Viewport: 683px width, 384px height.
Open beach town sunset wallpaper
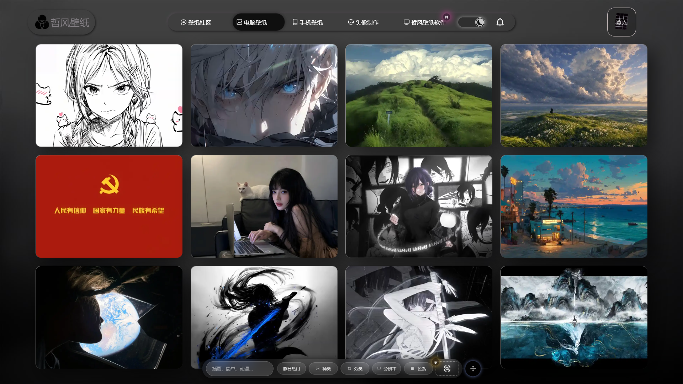tap(574, 206)
